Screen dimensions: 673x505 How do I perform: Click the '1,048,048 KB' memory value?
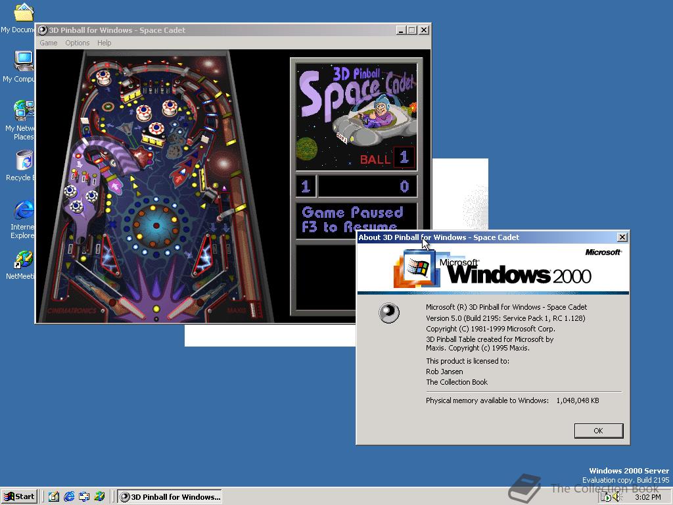click(577, 400)
